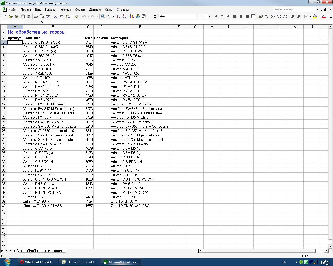Apply red font color
Viewport: 333px width, 266px height.
pyautogui.click(x=324, y=16)
